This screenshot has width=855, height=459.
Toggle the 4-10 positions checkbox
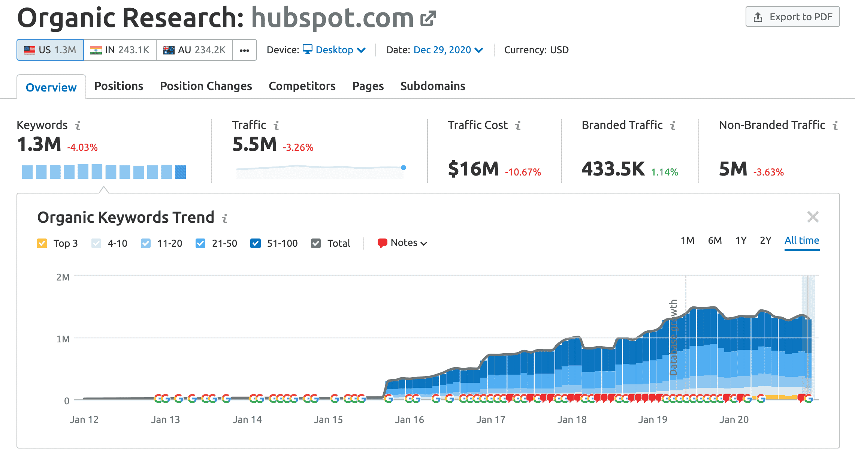[96, 243]
